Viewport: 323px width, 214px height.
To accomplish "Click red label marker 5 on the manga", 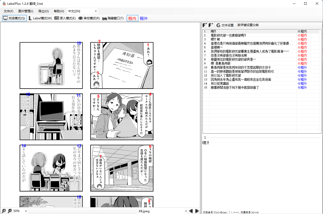I will (x=98, y=96).
